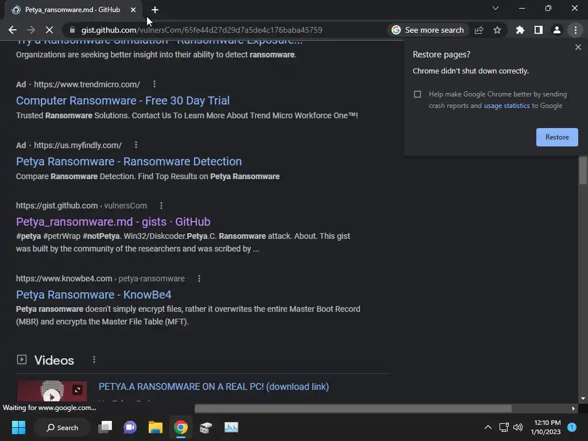Image resolution: width=588 pixels, height=441 pixels.
Task: Open Petya Ransomware - KnowBe4 result
Action: pos(94,295)
